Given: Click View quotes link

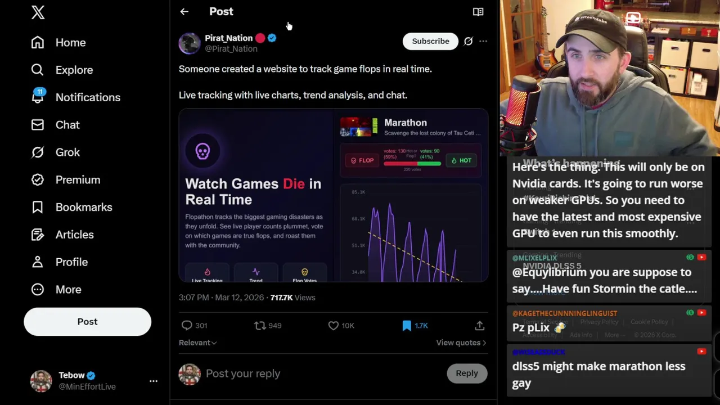Looking at the screenshot, I should (x=461, y=343).
